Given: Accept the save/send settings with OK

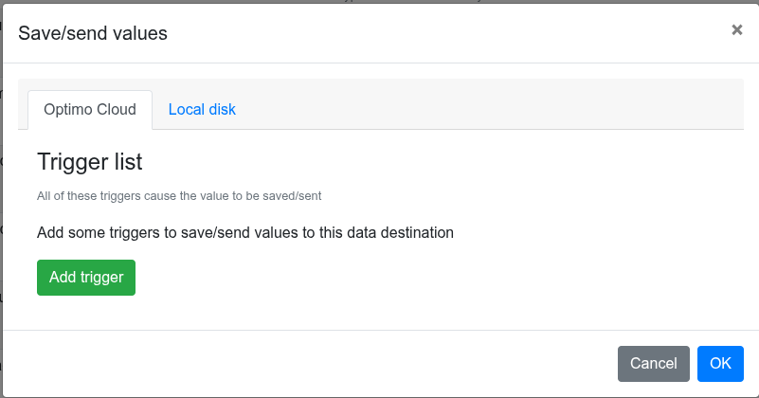Looking at the screenshot, I should [720, 363].
